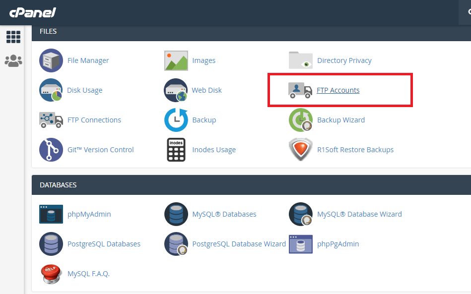Open the Inodes Usage calculator icon
Image resolution: width=471 pixels, height=294 pixels.
pos(176,149)
